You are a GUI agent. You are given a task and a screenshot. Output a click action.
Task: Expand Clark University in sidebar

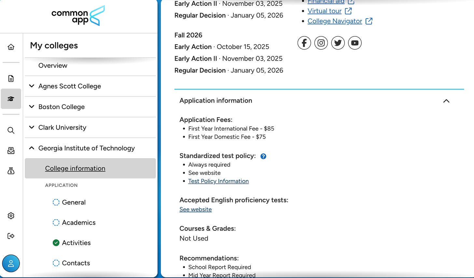tap(91, 128)
